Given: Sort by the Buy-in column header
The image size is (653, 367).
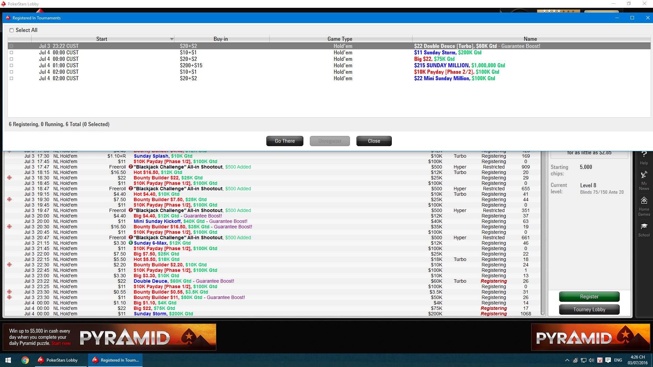Looking at the screenshot, I should pyautogui.click(x=221, y=39).
